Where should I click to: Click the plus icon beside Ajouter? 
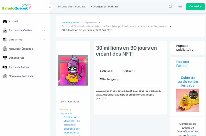pos(134,71)
